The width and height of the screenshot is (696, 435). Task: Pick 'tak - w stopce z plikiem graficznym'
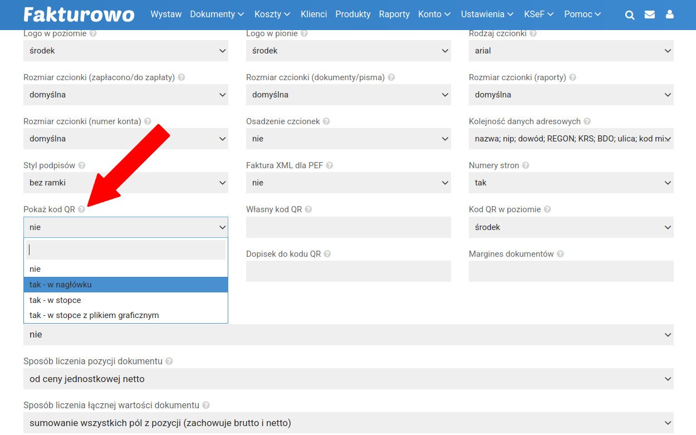(x=125, y=315)
